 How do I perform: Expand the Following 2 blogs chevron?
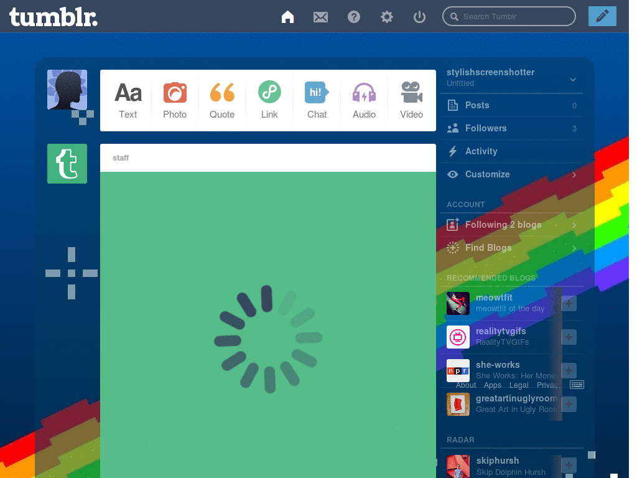pos(574,225)
